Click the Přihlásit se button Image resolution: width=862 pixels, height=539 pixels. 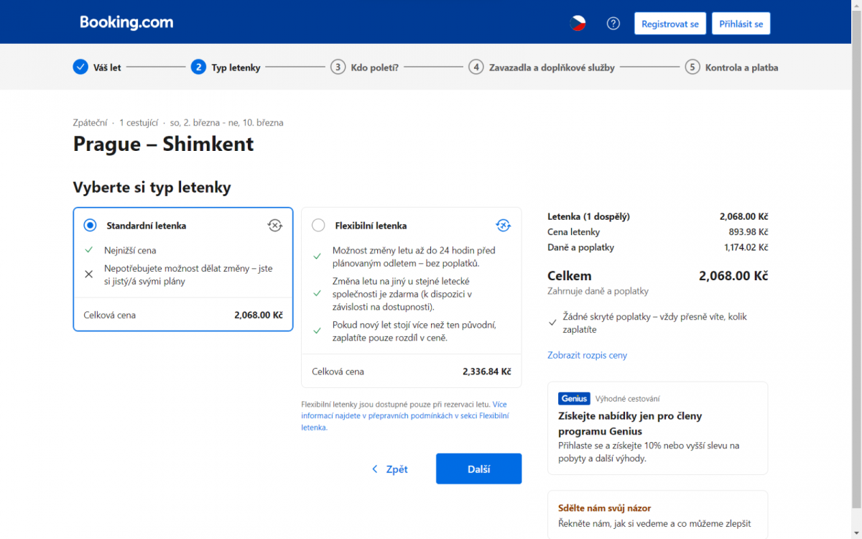click(x=741, y=24)
